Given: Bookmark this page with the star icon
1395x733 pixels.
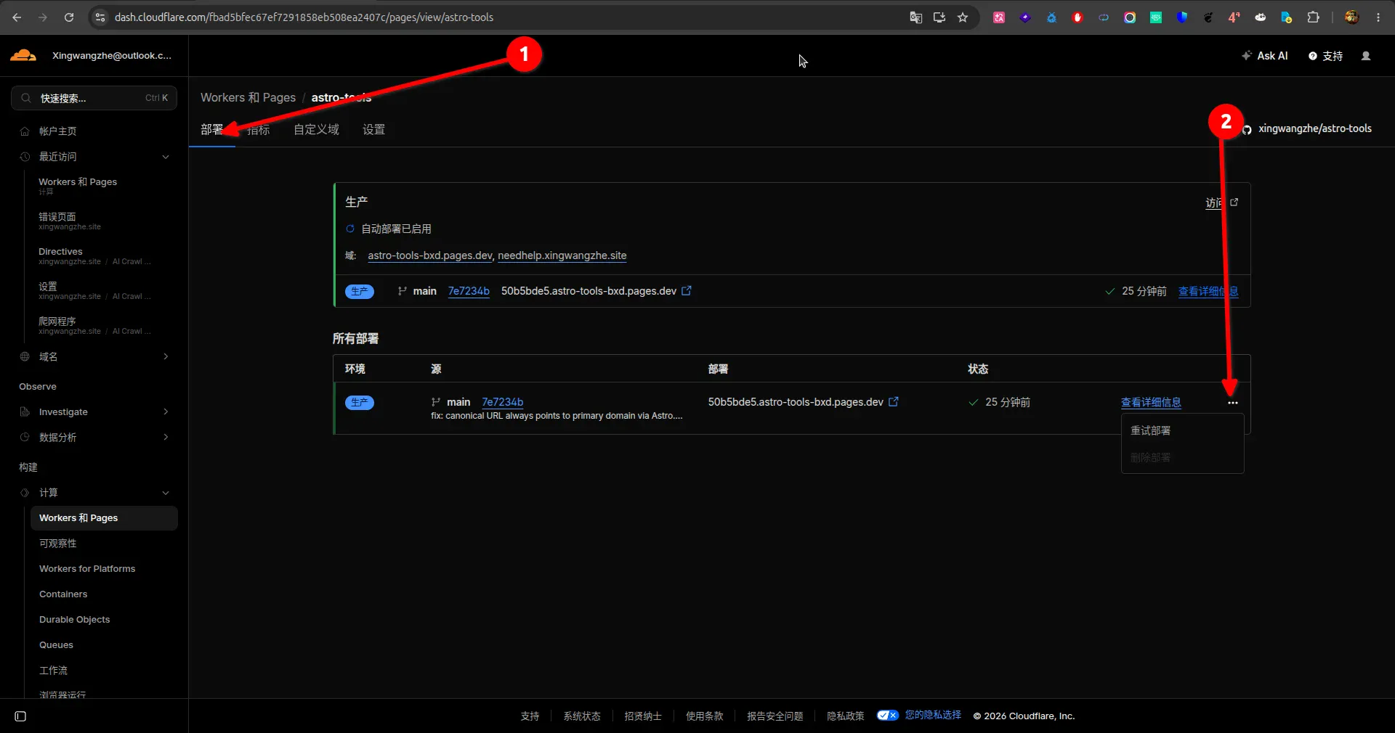Looking at the screenshot, I should click(963, 17).
